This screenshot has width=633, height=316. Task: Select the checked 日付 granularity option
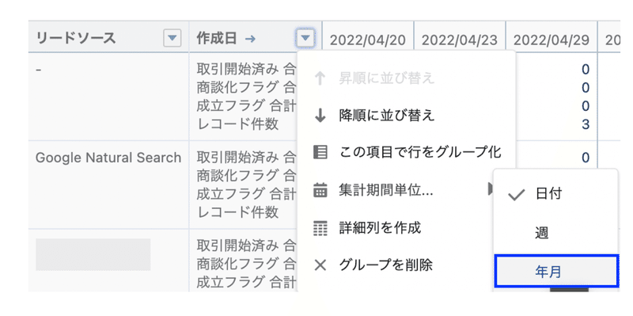point(555,194)
